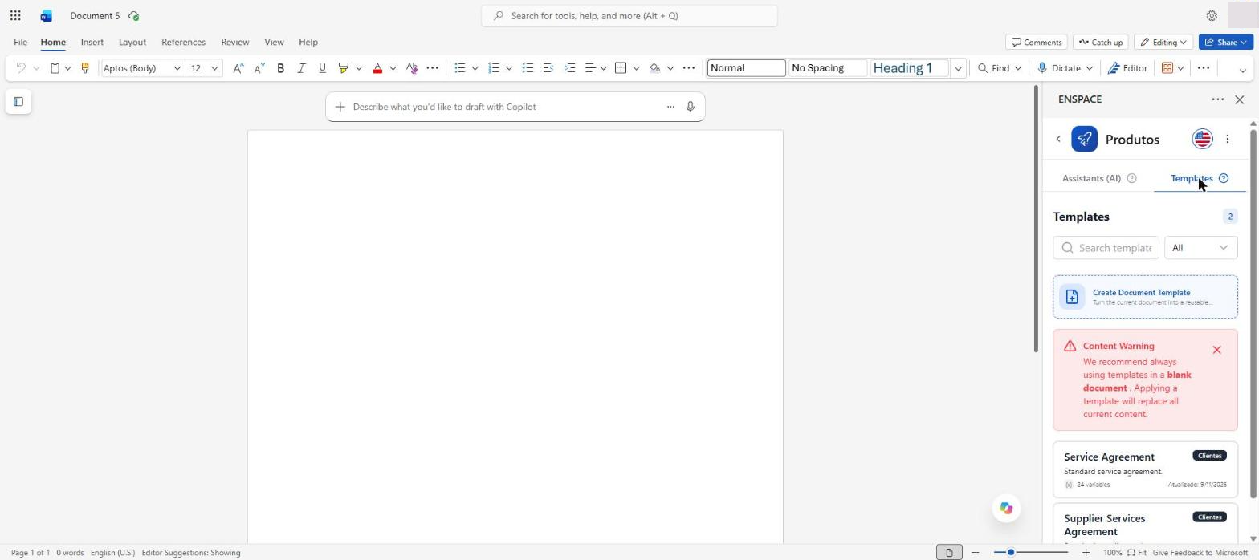This screenshot has width=1259, height=560.
Task: Open the ENSPACE panel more options
Action: click(x=1218, y=99)
